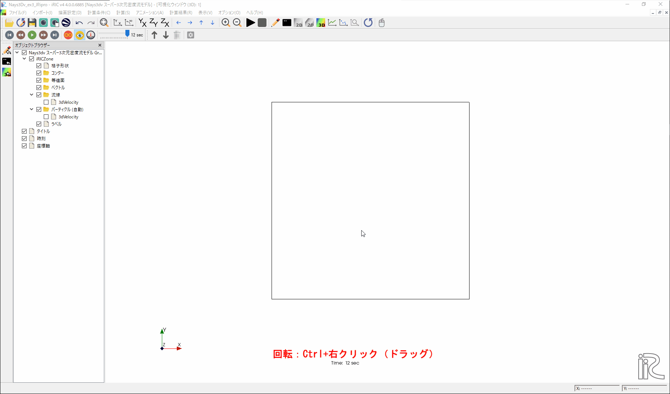Open the ヘルプ(H) menu
This screenshot has width=670, height=394.
click(x=254, y=12)
